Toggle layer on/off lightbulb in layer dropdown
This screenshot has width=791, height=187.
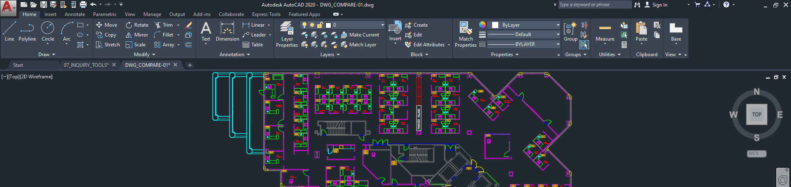point(304,25)
